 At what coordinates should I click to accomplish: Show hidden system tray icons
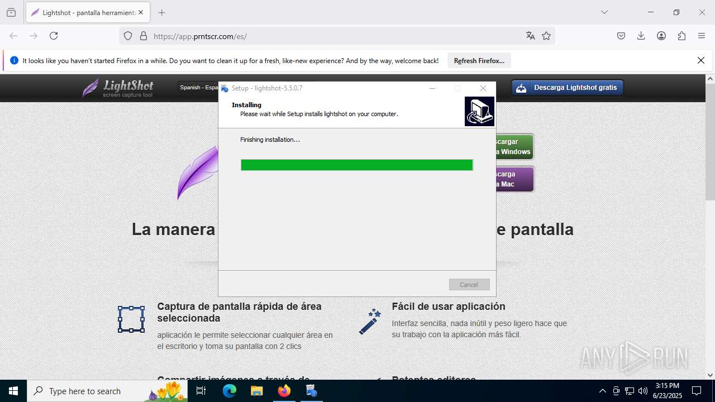pos(602,391)
